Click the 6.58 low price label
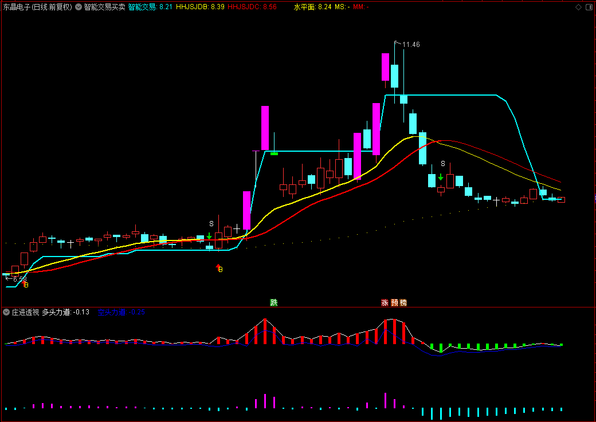The height and width of the screenshot is (422, 596). point(19,279)
